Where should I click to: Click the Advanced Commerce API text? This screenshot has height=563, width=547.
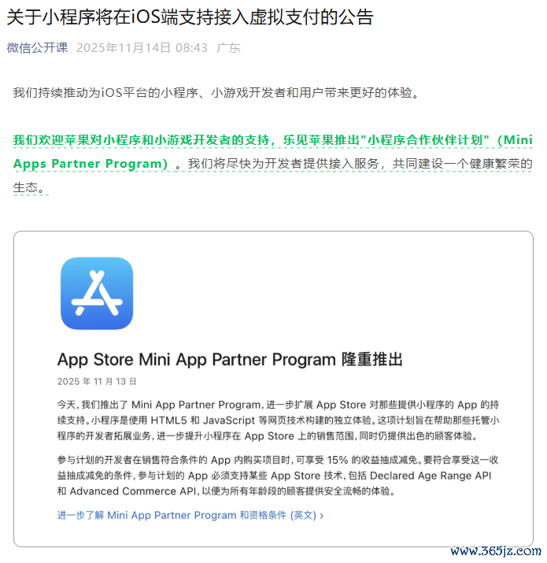tap(133, 491)
